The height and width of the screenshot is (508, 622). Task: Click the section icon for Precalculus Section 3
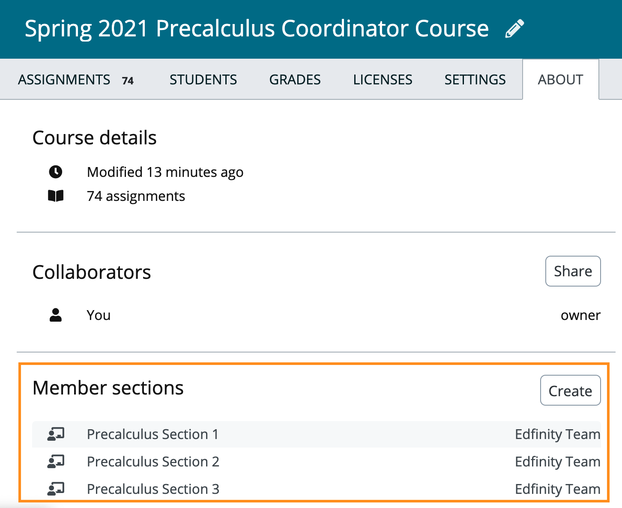click(x=56, y=489)
